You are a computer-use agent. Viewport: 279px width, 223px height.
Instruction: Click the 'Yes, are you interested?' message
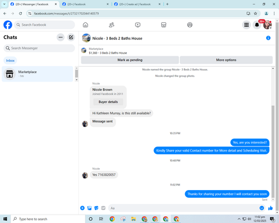(250, 143)
